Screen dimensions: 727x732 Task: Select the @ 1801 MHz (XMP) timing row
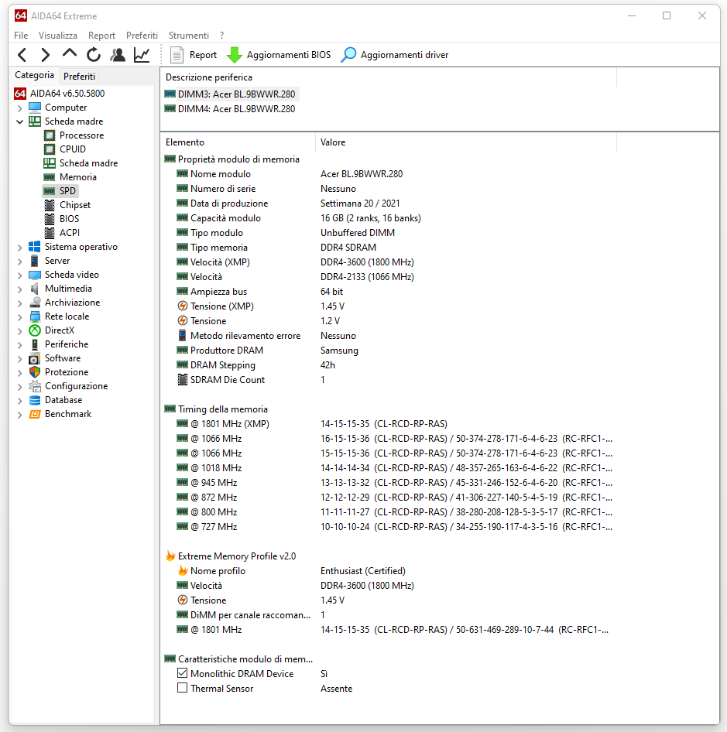click(x=389, y=424)
